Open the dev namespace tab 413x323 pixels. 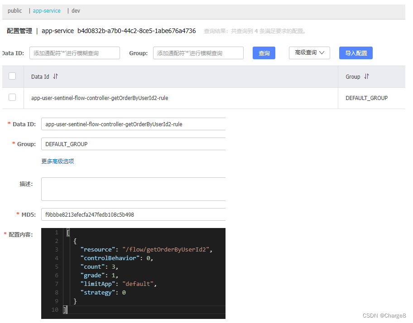tap(76, 11)
